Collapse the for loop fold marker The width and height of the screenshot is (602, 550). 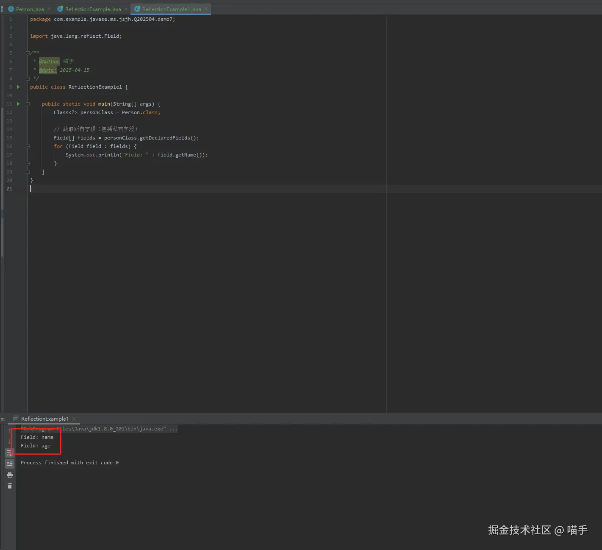28,146
